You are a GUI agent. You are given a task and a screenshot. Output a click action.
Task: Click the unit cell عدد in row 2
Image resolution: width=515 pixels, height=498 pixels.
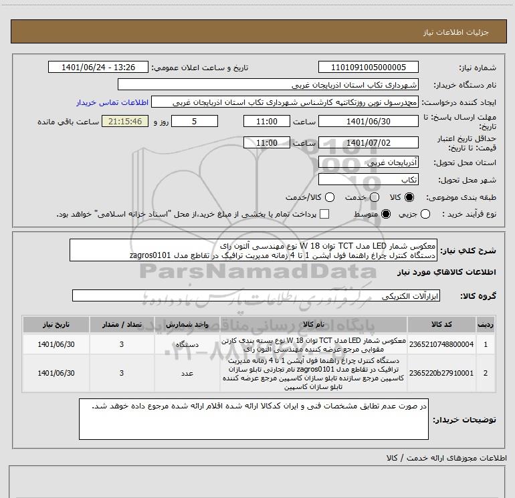point(187,374)
